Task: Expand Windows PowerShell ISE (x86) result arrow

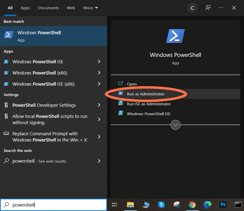Action: (99, 84)
